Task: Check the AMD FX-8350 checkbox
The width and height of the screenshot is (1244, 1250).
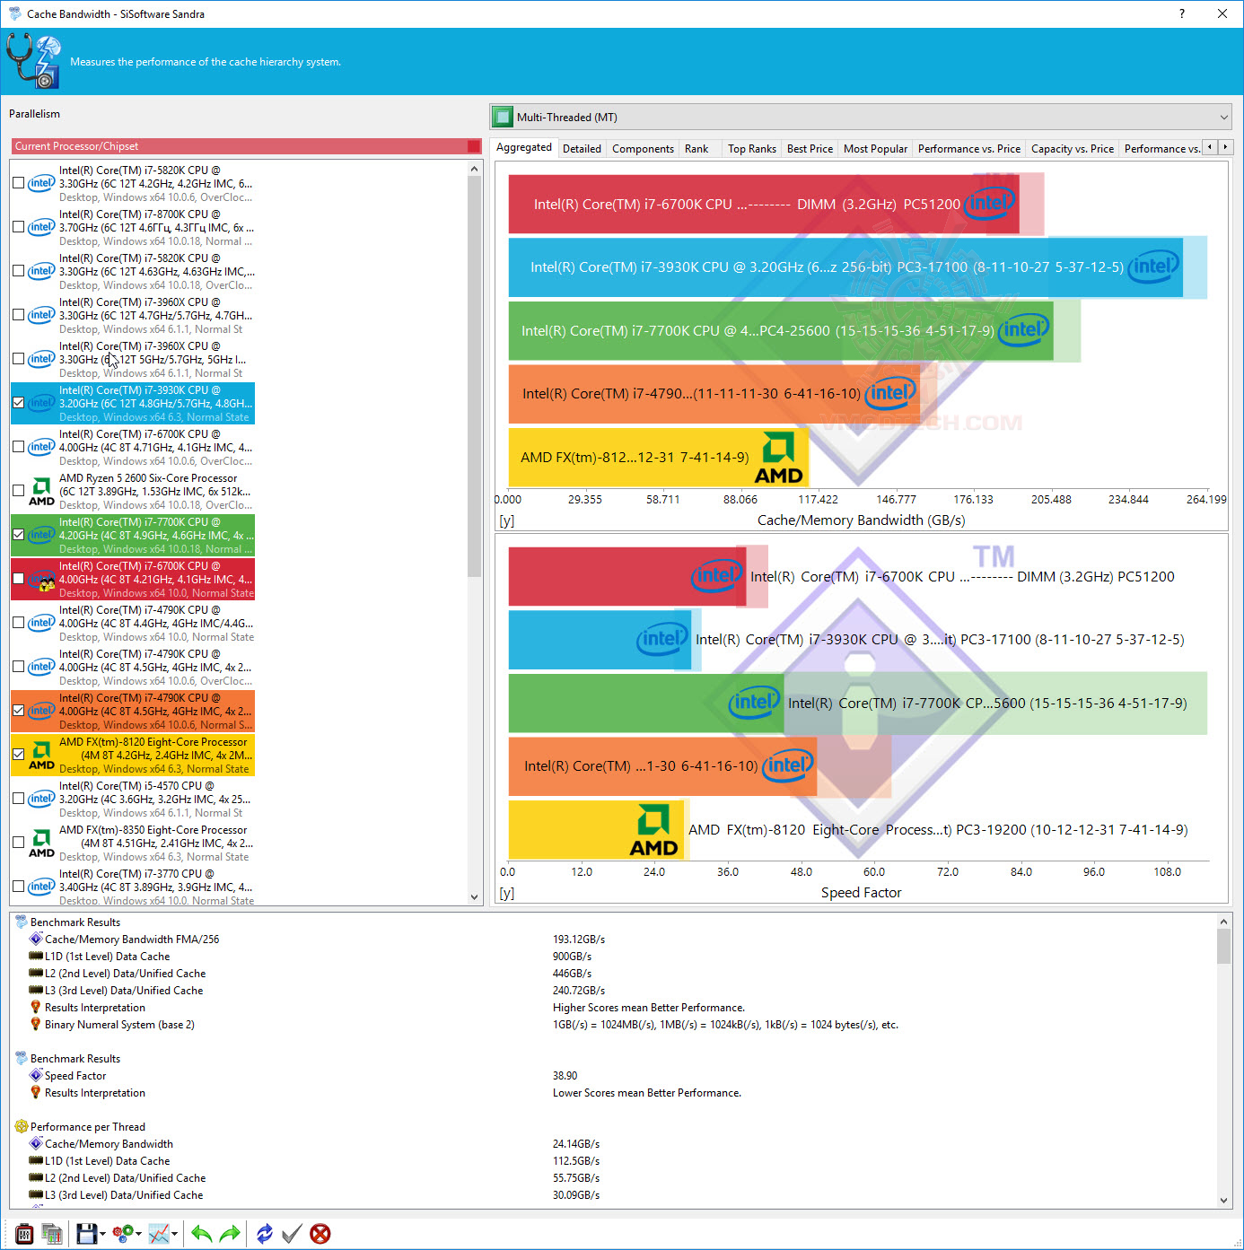Action: tap(18, 843)
